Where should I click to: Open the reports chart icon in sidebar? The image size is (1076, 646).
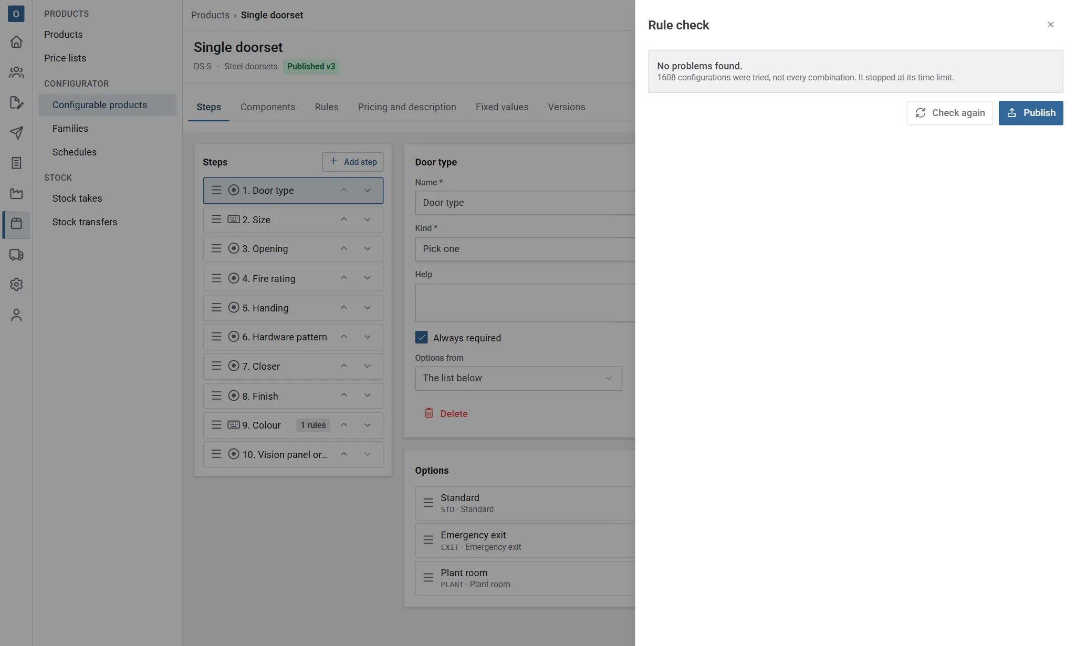pos(16,194)
